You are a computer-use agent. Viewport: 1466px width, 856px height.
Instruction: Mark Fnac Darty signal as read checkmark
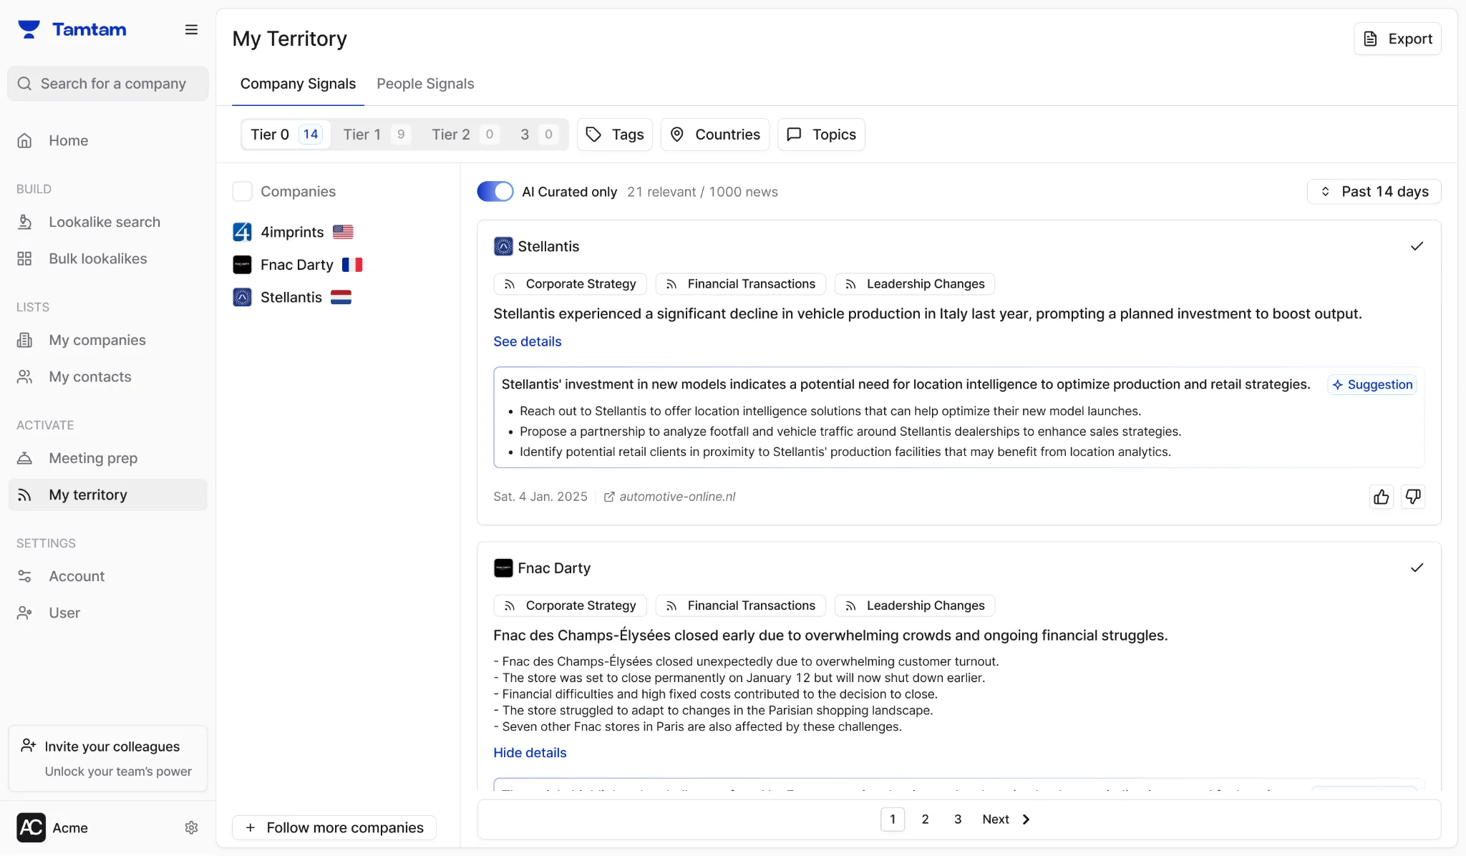pos(1417,568)
